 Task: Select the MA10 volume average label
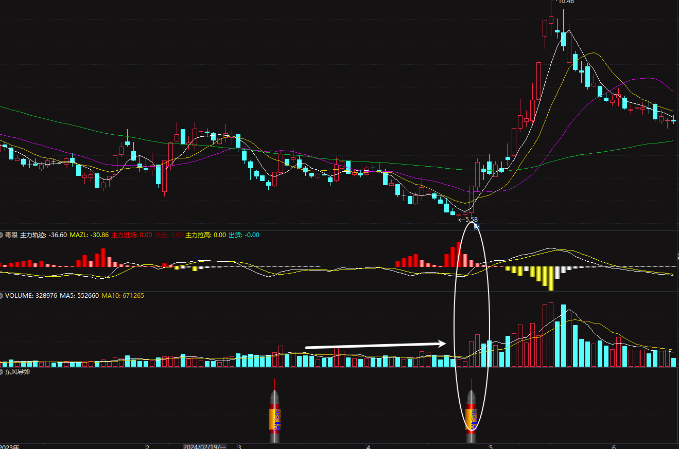point(123,296)
